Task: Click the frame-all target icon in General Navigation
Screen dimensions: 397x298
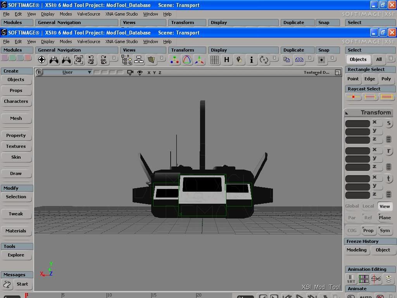Action: click(42, 60)
